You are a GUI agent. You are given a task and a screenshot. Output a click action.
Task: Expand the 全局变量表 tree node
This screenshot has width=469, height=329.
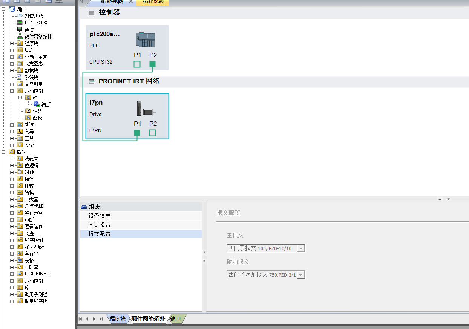click(12, 57)
